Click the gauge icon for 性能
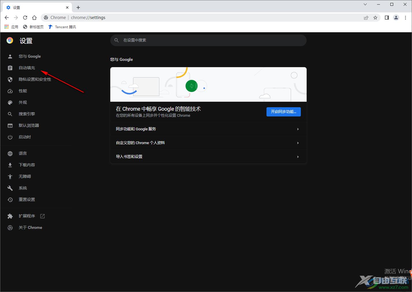Viewport: 412px width, 292px height. coord(10,91)
